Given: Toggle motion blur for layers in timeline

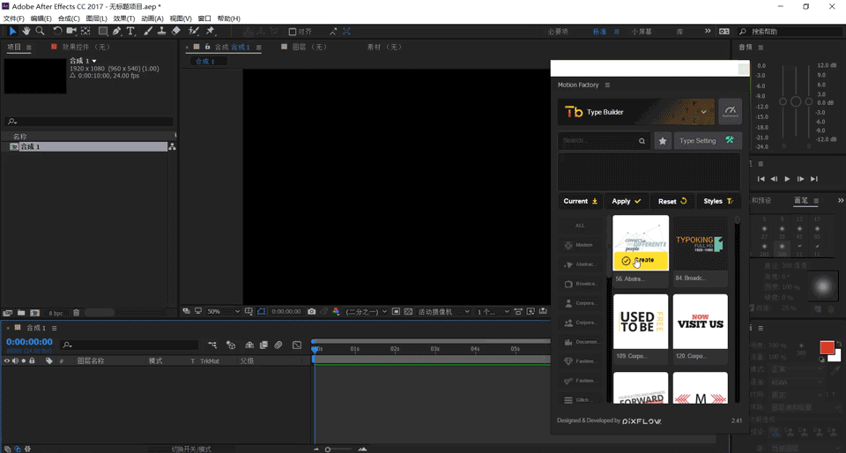Looking at the screenshot, I should (x=278, y=345).
